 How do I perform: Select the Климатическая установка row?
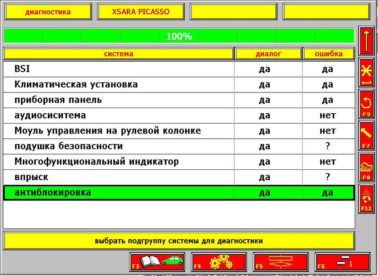pos(179,84)
